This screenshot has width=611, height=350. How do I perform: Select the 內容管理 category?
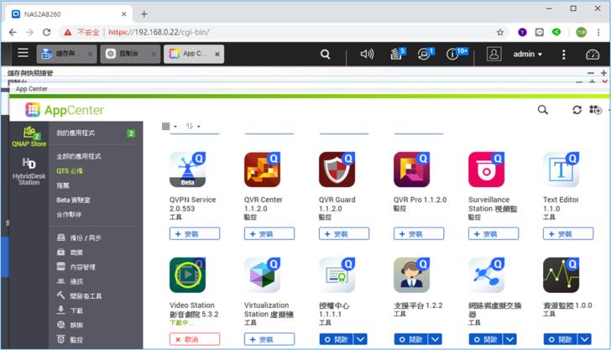tap(76, 267)
